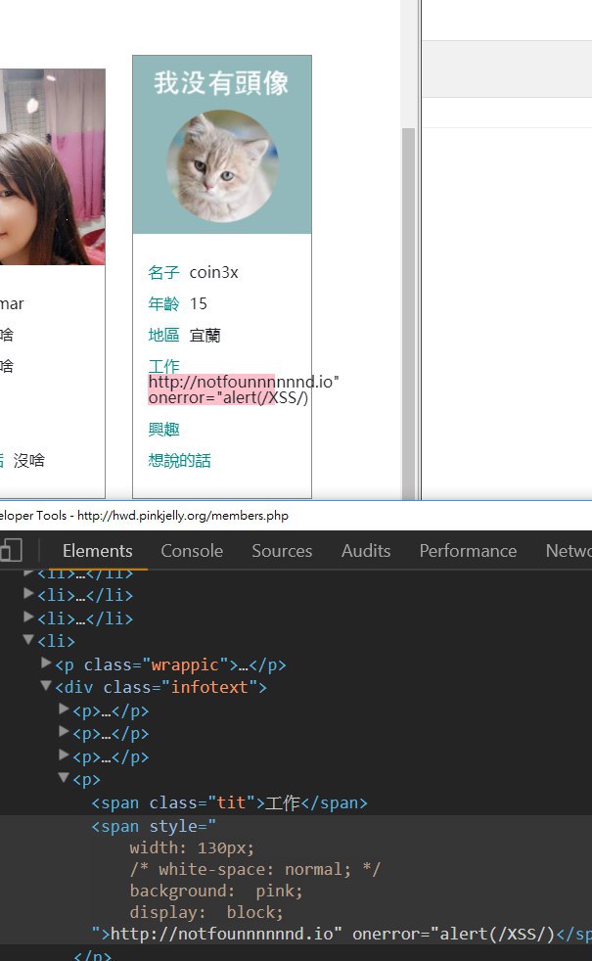This screenshot has width=592, height=961.
Task: Click the cat avatar picture
Action: click(x=222, y=166)
